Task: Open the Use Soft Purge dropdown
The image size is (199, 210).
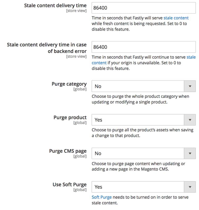Action: (x=138, y=187)
